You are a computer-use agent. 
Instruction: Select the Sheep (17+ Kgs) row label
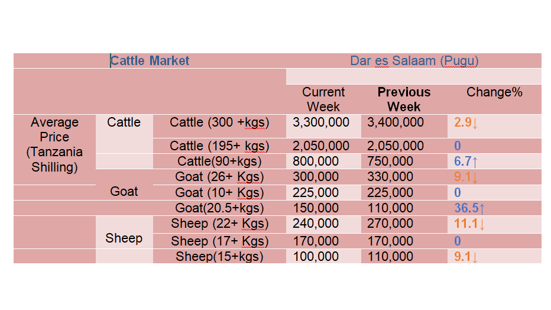pos(219,241)
